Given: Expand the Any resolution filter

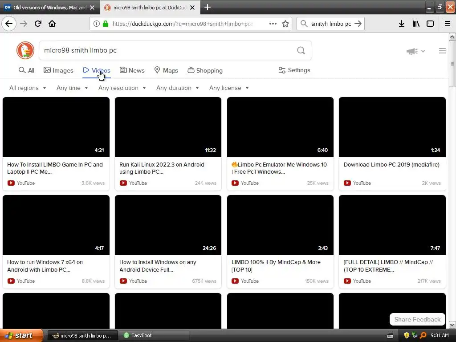Looking at the screenshot, I should (x=122, y=88).
